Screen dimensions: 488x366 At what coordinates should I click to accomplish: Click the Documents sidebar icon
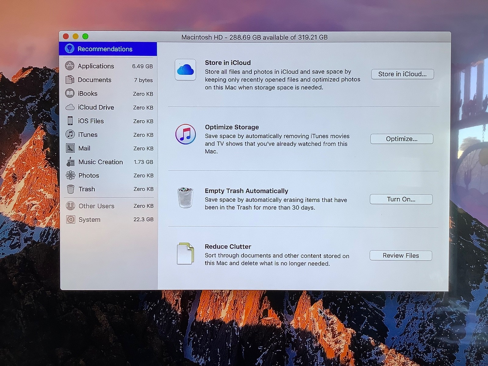click(70, 80)
